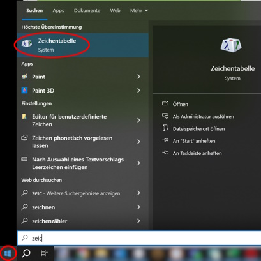Click the icon beside Editor für benutzerdefinierte Zeichen
261x261 pixels.
[24, 117]
